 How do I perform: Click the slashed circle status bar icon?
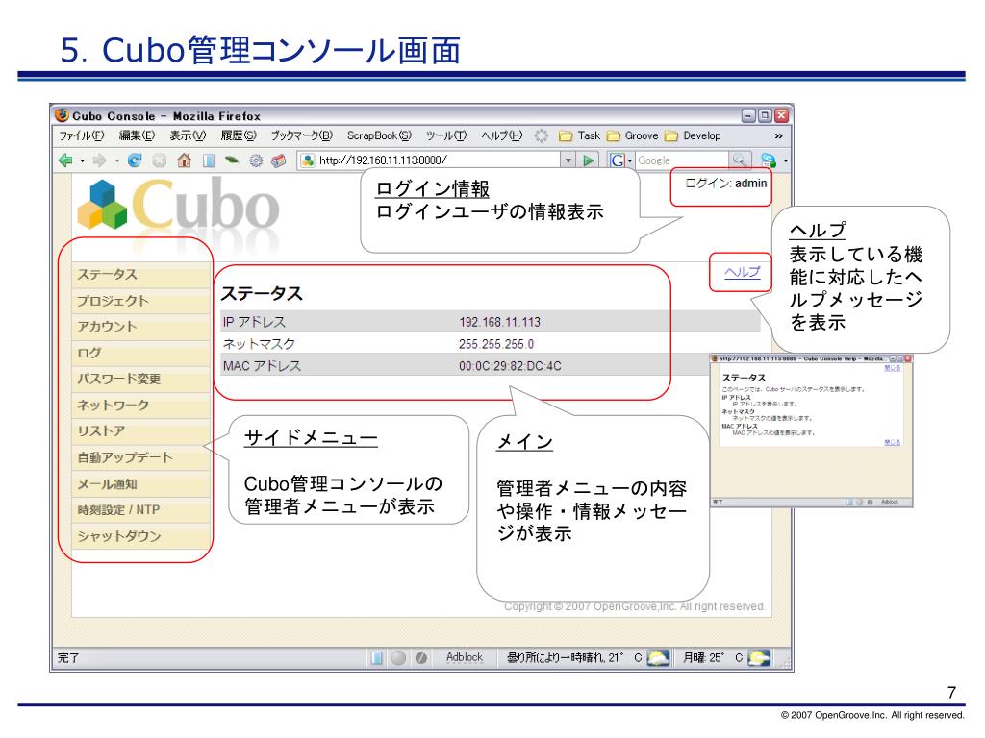(x=421, y=657)
